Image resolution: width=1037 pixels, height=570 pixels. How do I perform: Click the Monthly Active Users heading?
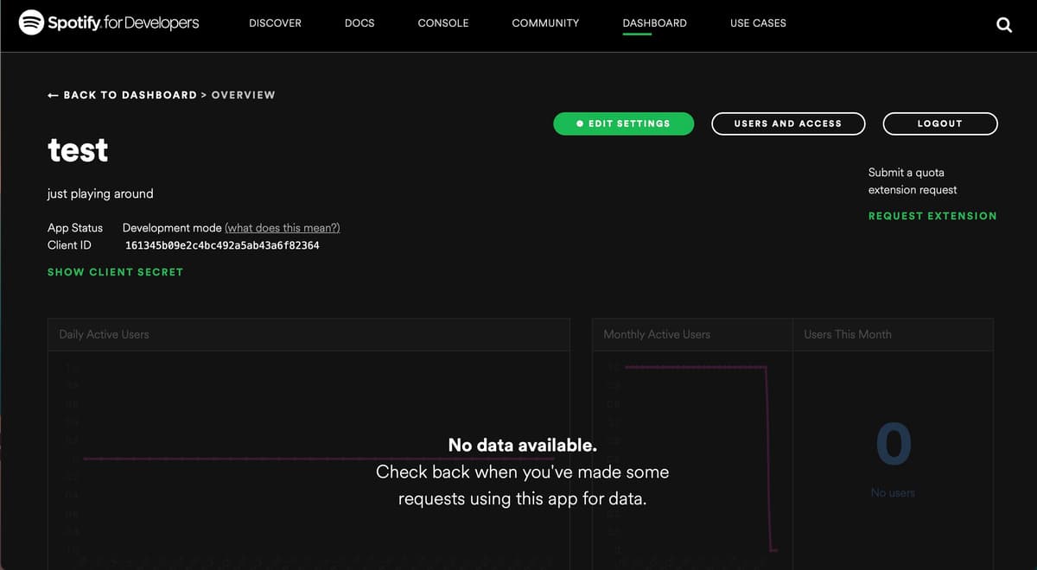[x=657, y=334]
